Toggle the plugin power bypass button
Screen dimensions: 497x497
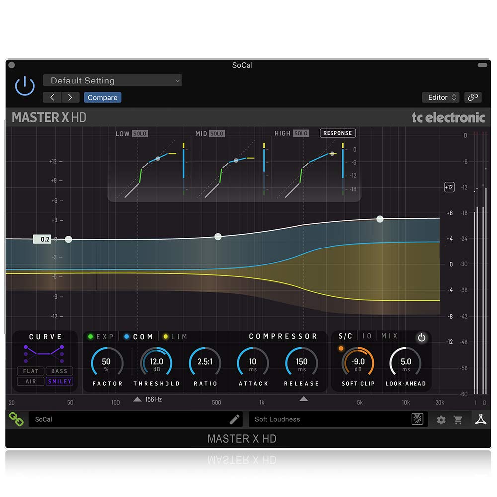click(25, 86)
